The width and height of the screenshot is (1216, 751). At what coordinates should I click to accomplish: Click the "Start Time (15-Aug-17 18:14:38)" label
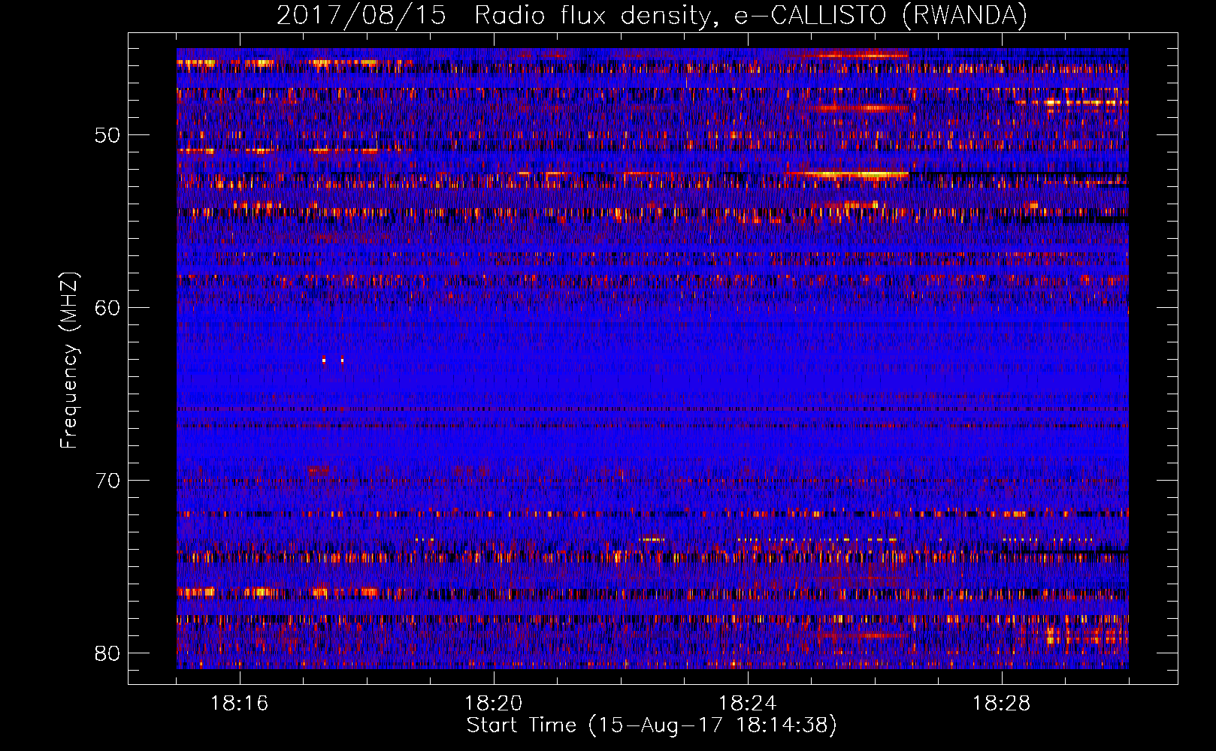652,725
